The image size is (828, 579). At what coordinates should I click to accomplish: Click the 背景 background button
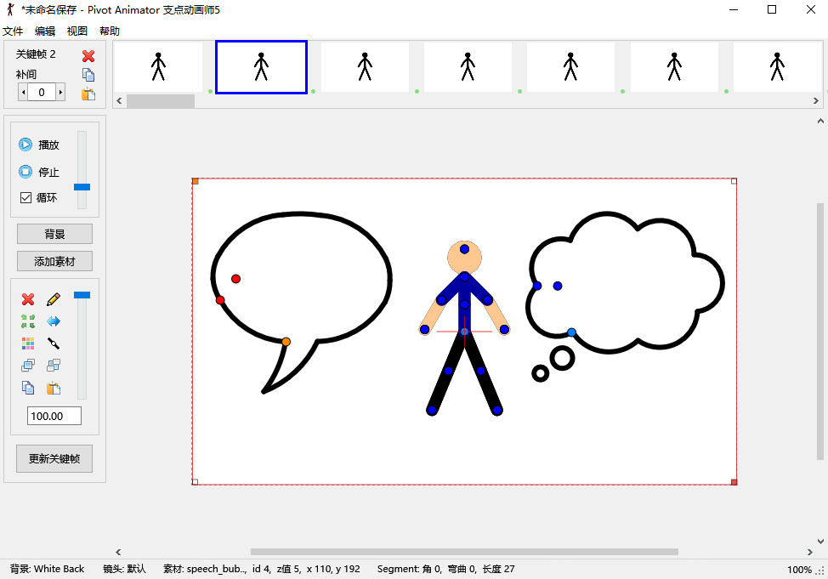(54, 233)
